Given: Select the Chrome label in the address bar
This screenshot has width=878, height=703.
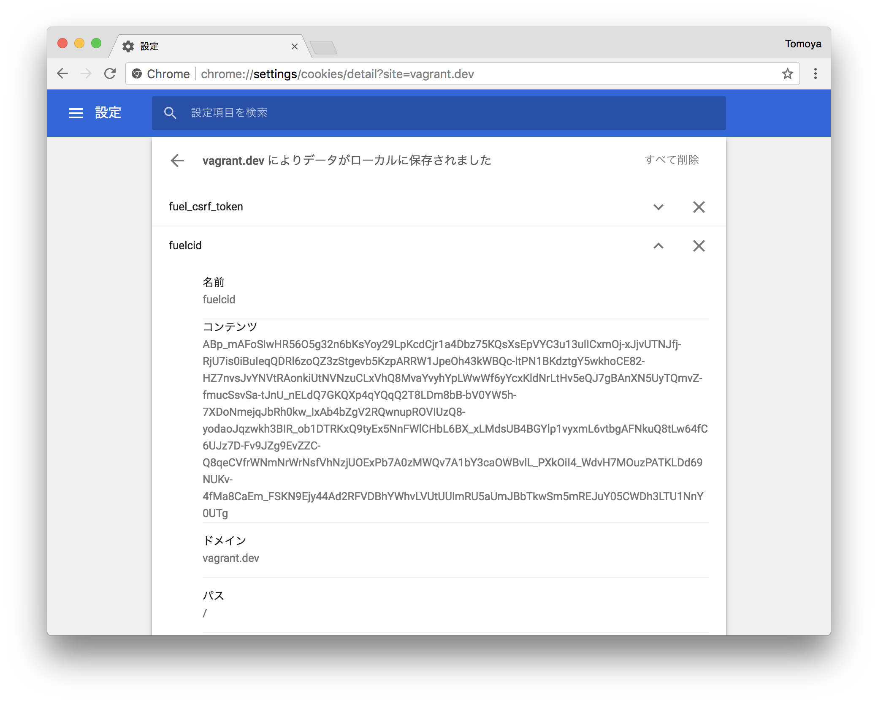Looking at the screenshot, I should point(168,74).
